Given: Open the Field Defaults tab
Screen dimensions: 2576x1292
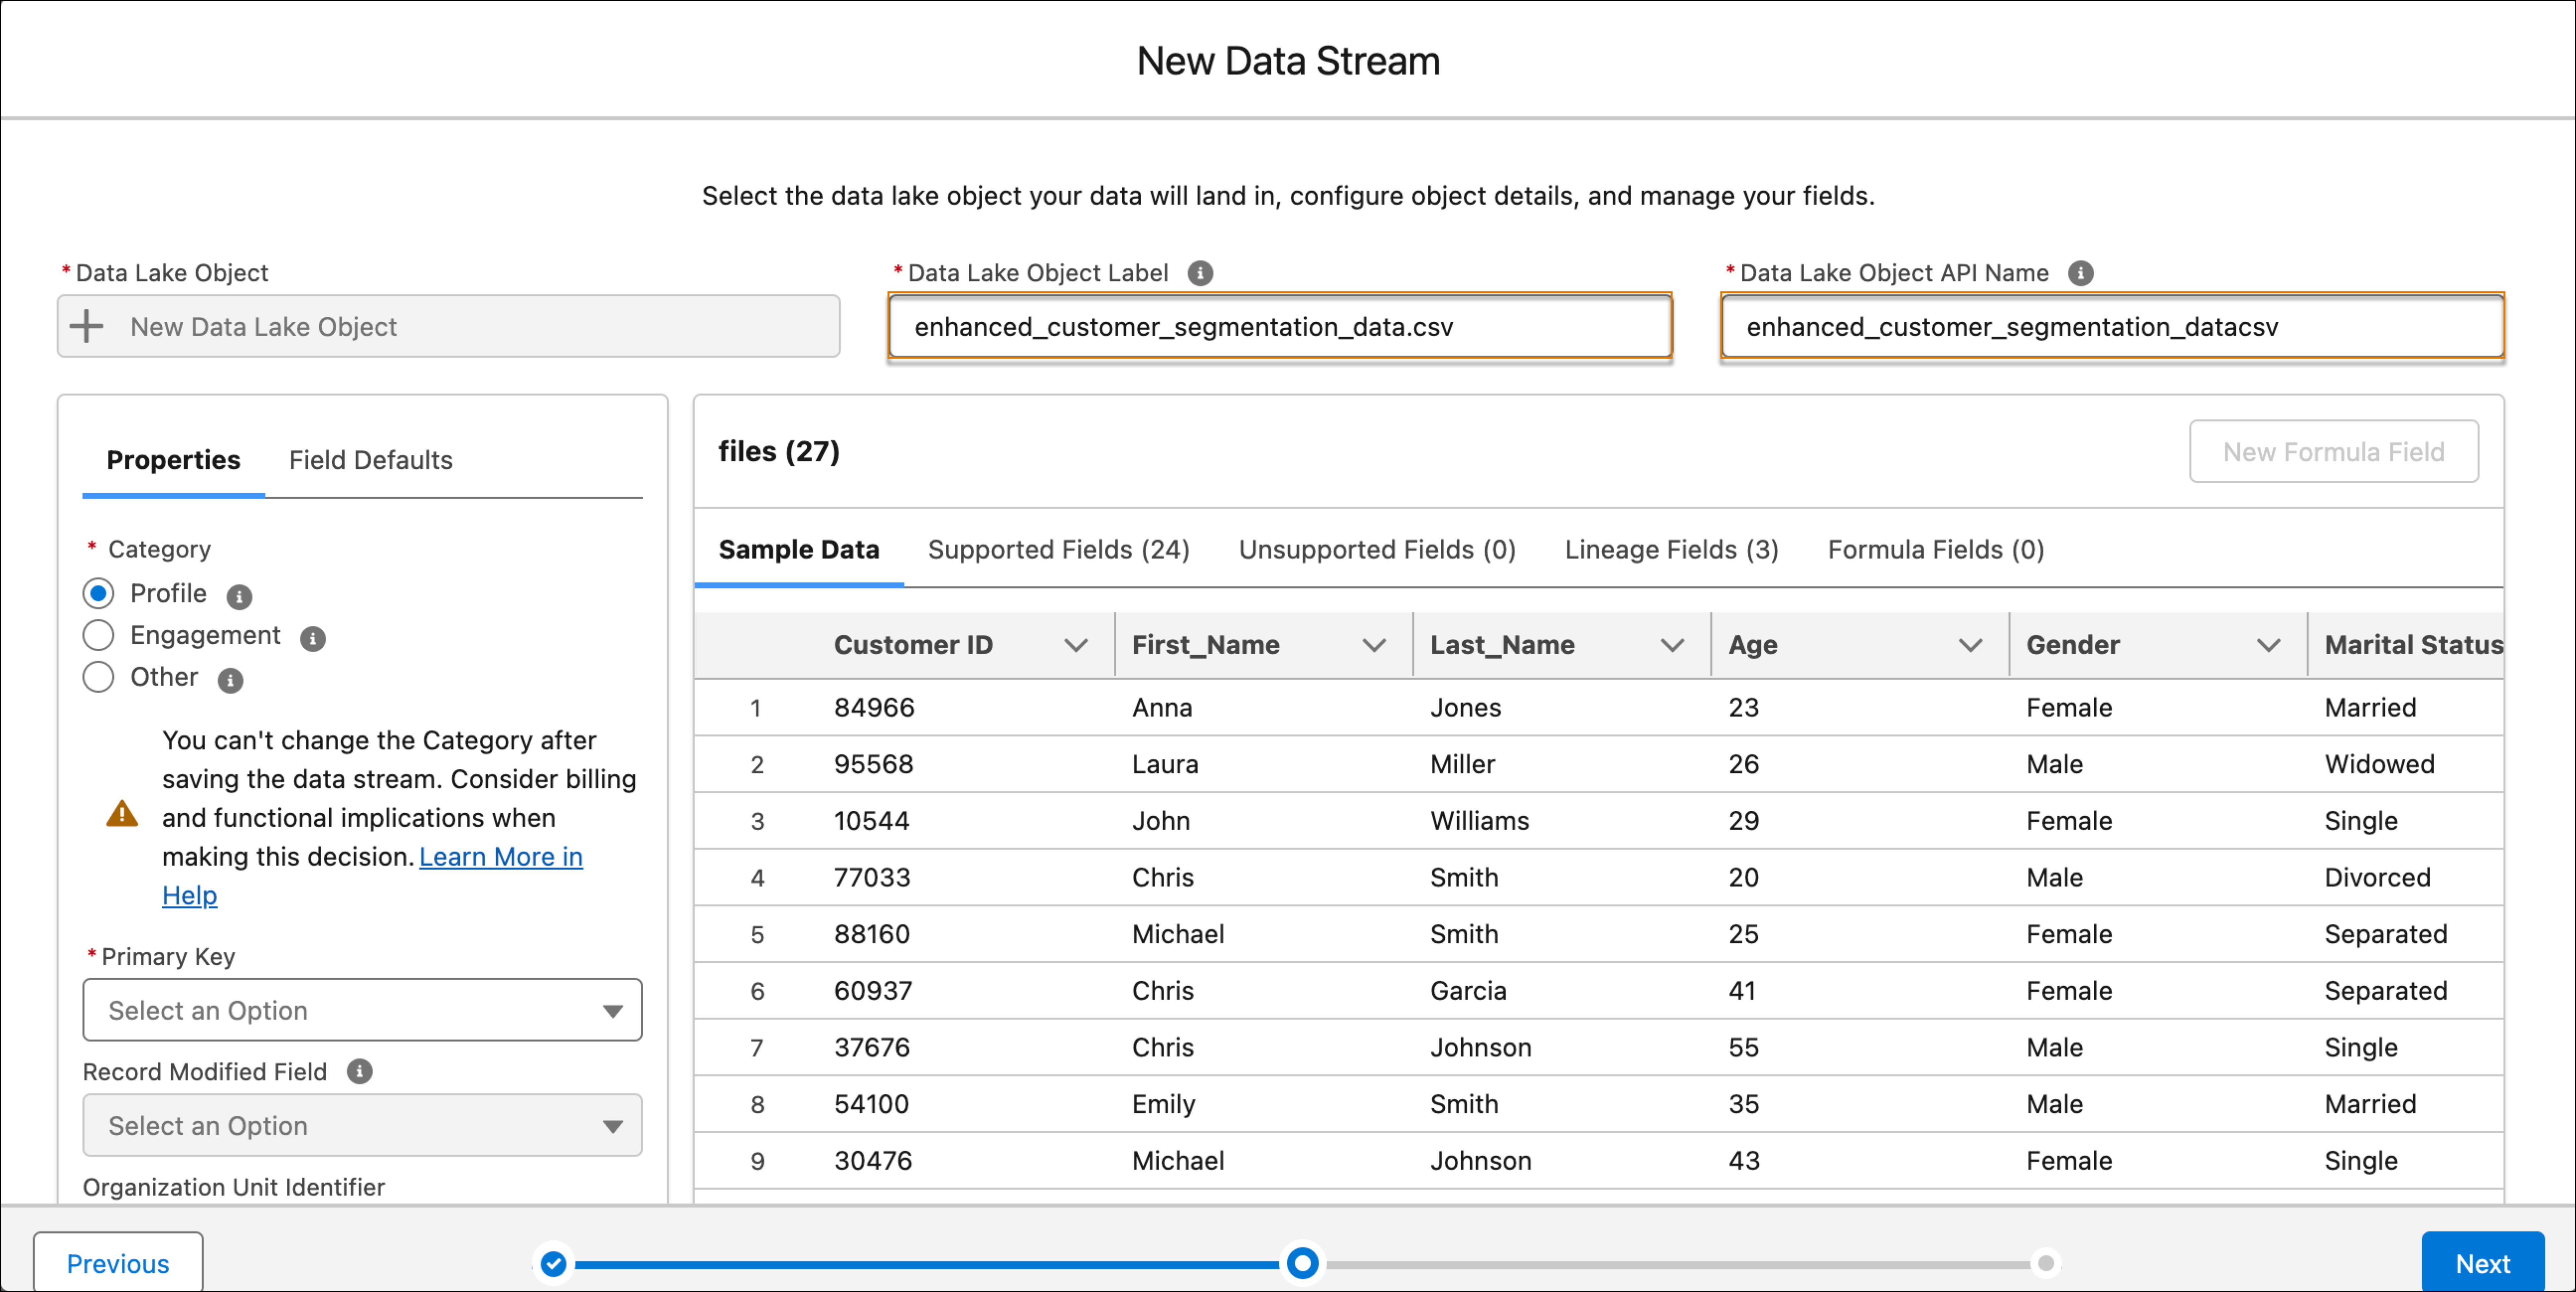Looking at the screenshot, I should coord(370,460).
